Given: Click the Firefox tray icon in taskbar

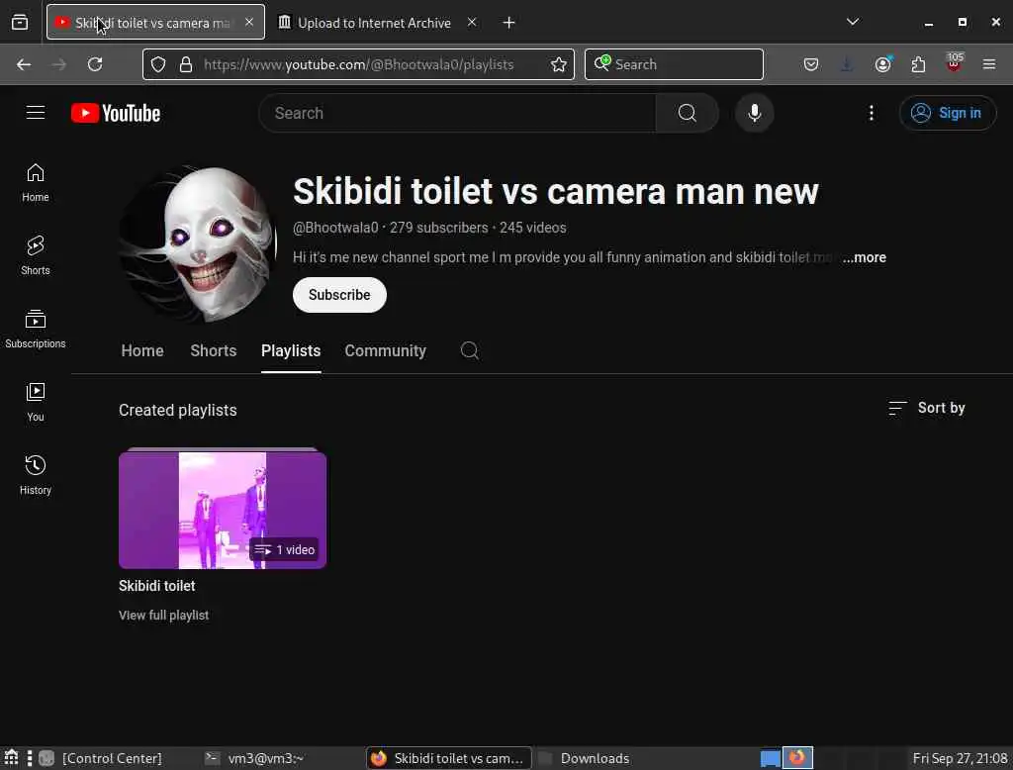Looking at the screenshot, I should [797, 758].
